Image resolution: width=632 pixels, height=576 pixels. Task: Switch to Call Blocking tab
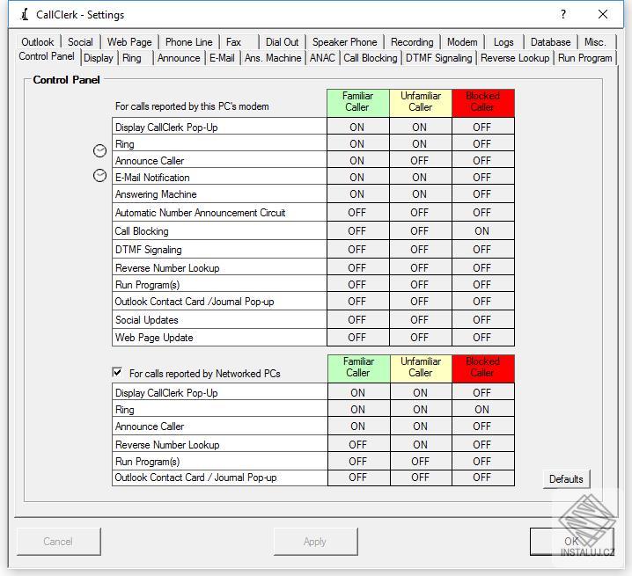coord(371,58)
